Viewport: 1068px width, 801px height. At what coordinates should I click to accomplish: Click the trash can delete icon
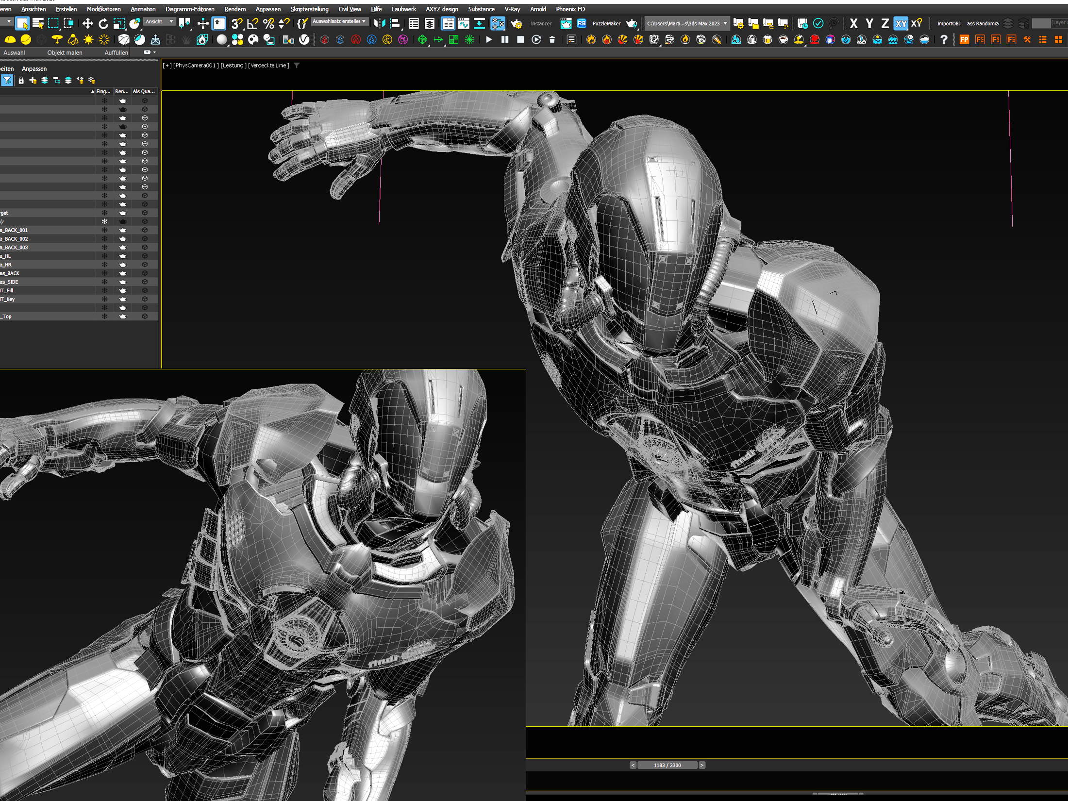point(552,39)
